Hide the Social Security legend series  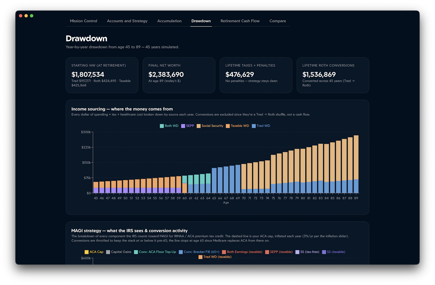(x=210, y=126)
